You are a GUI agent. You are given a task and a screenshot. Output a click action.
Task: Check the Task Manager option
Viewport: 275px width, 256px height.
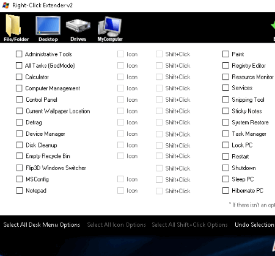tap(226, 133)
